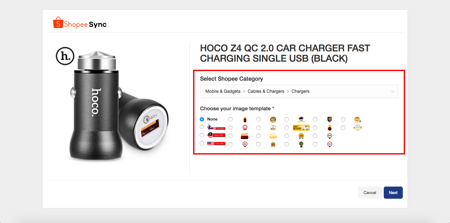Open the Shopee category dropdown arrow
The height and width of the screenshot is (223, 450).
[393, 91]
